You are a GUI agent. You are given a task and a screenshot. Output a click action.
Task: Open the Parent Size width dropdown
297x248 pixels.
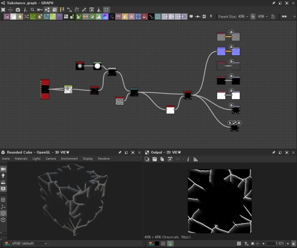click(243, 17)
